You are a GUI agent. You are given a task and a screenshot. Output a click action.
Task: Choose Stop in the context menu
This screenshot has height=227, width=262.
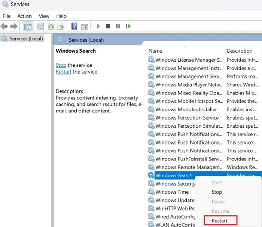tap(217, 192)
